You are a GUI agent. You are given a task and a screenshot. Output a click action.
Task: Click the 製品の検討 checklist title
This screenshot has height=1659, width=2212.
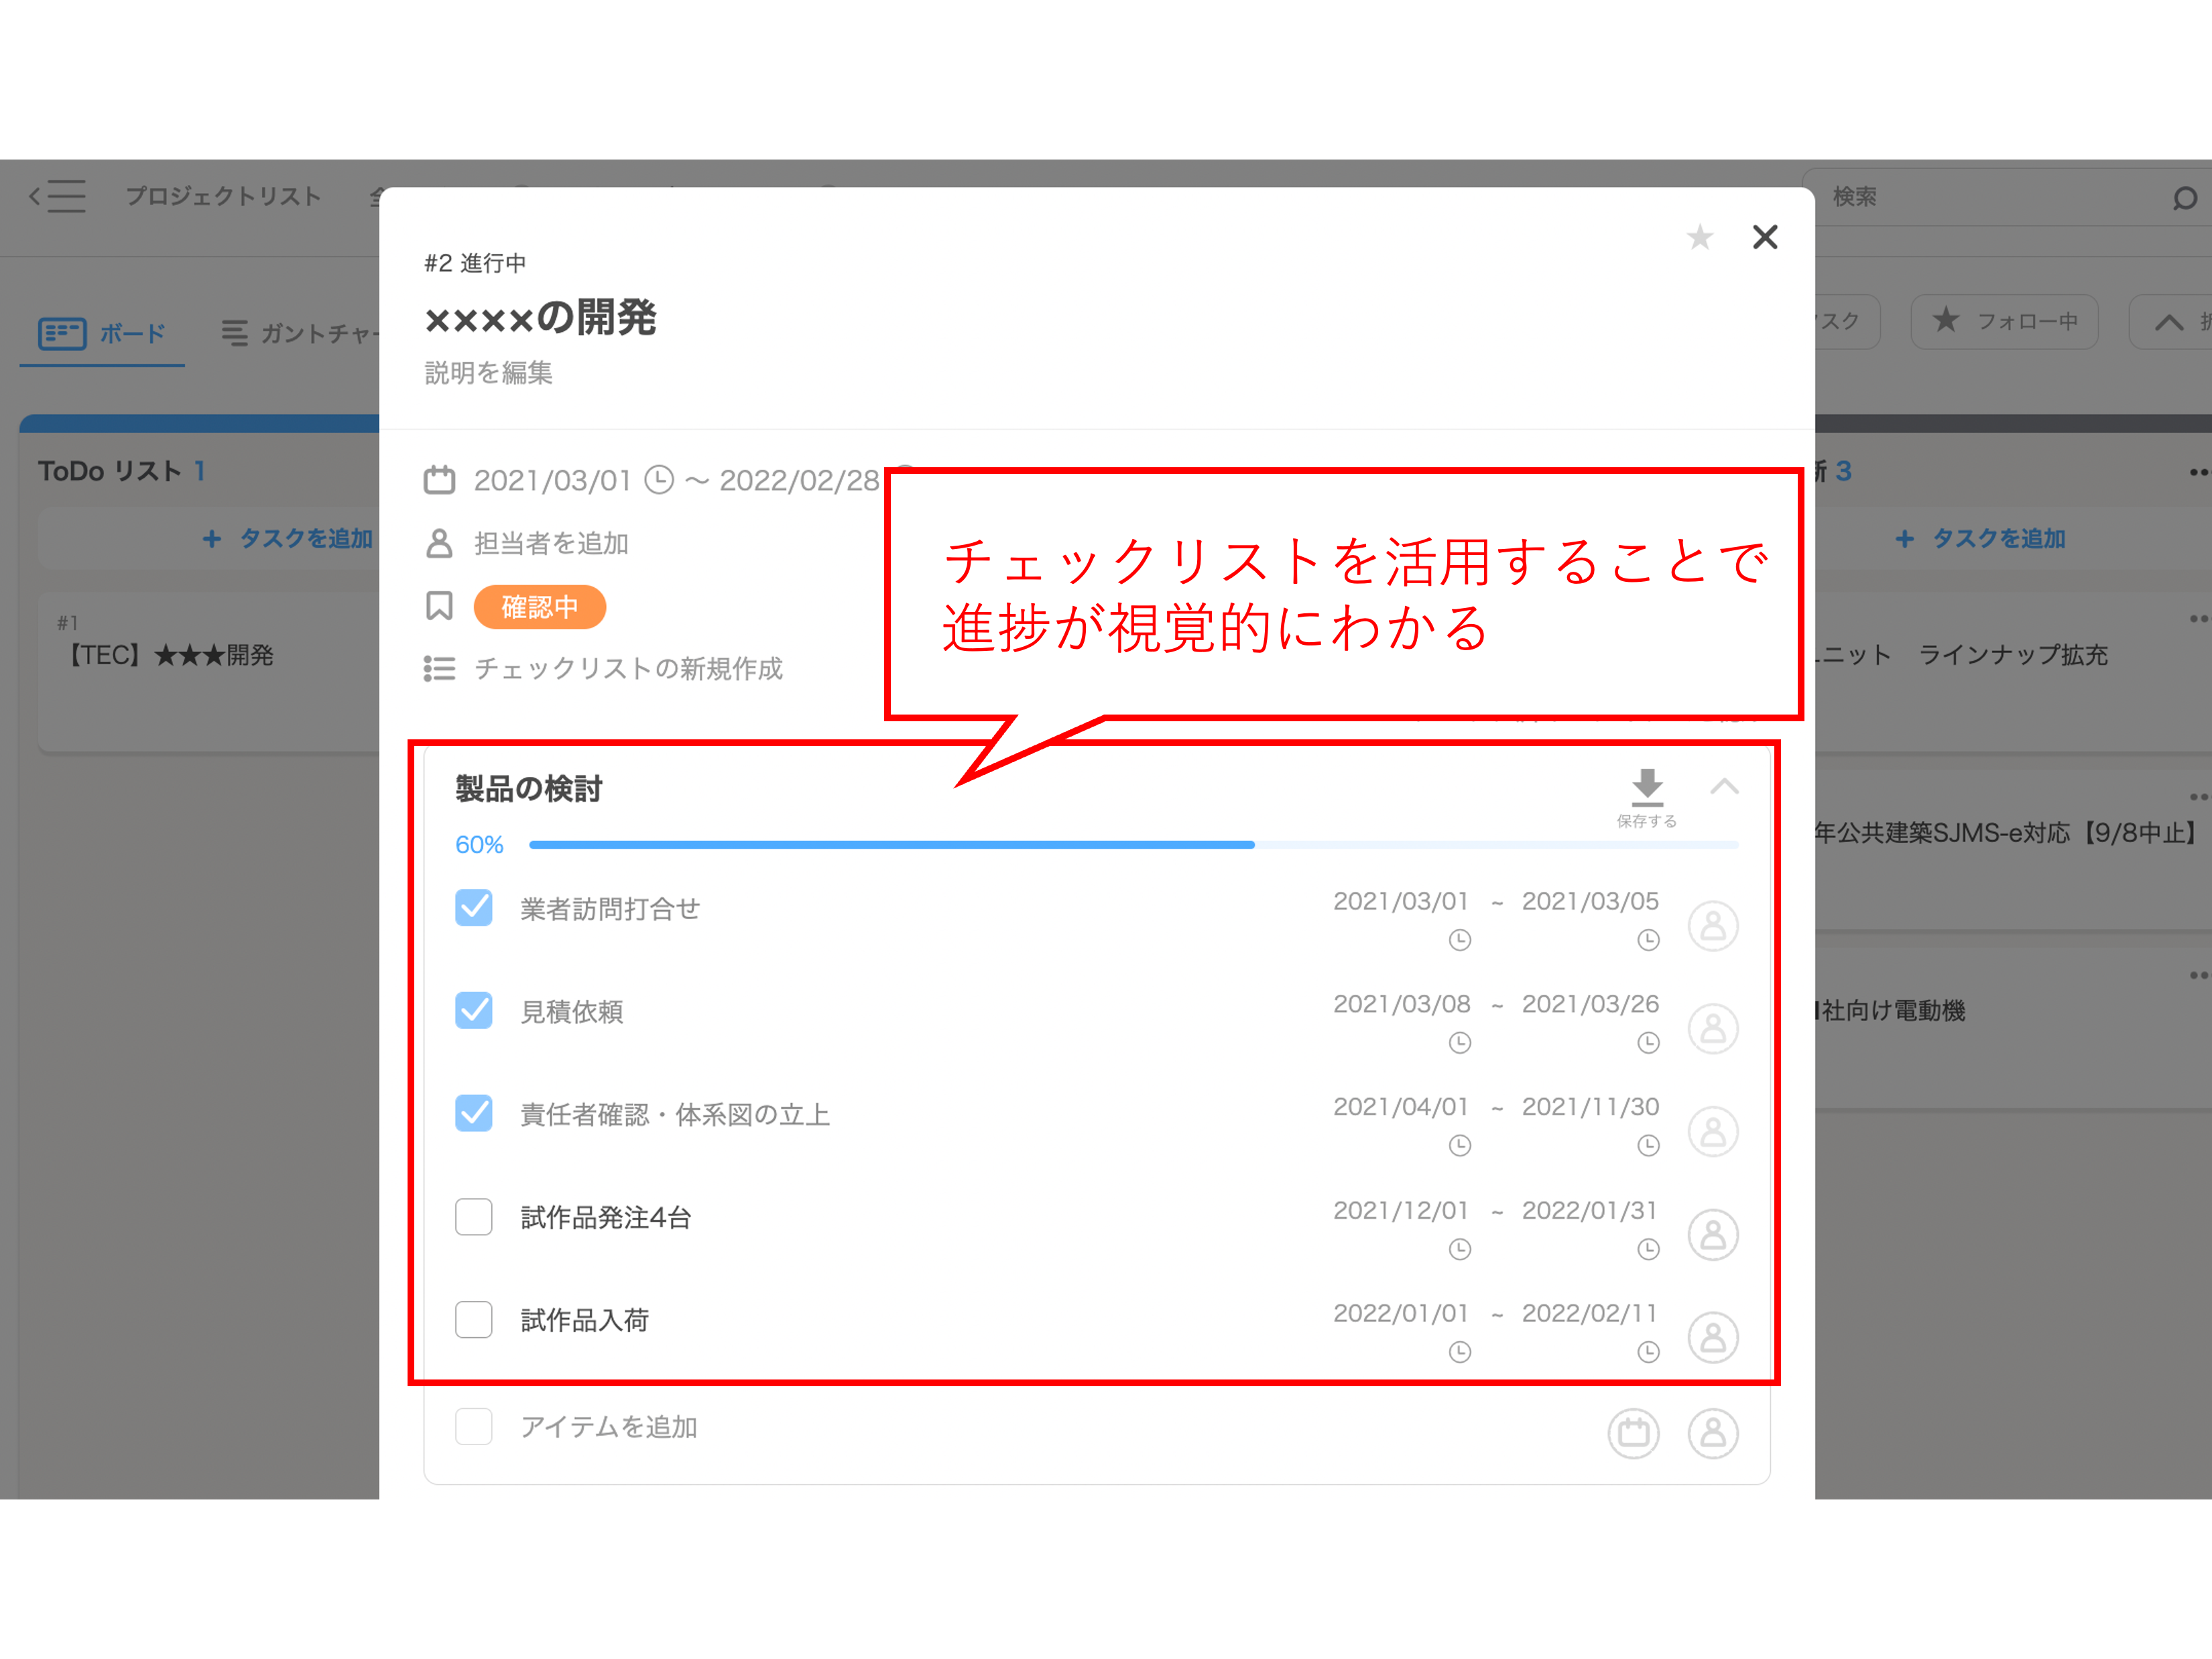coord(529,789)
